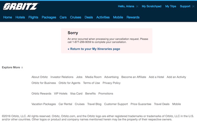Return to your My Itineraries page
The width and height of the screenshot is (197, 131).
[x=94, y=49]
